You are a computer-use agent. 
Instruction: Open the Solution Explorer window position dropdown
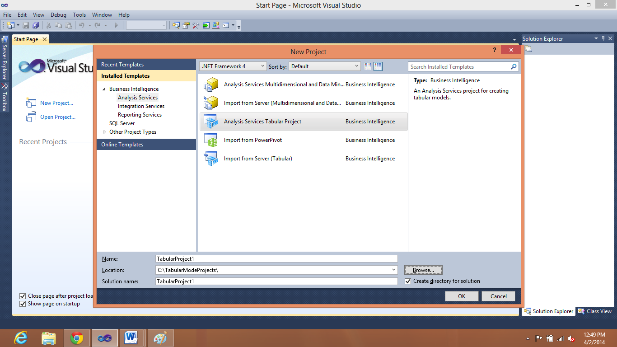(x=596, y=39)
